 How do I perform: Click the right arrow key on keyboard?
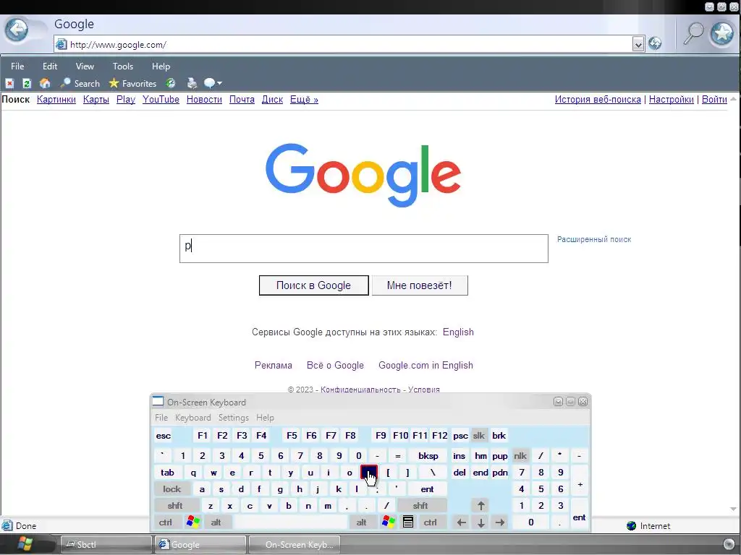click(500, 522)
